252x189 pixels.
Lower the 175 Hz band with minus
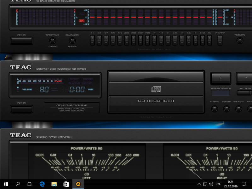click(x=120, y=43)
